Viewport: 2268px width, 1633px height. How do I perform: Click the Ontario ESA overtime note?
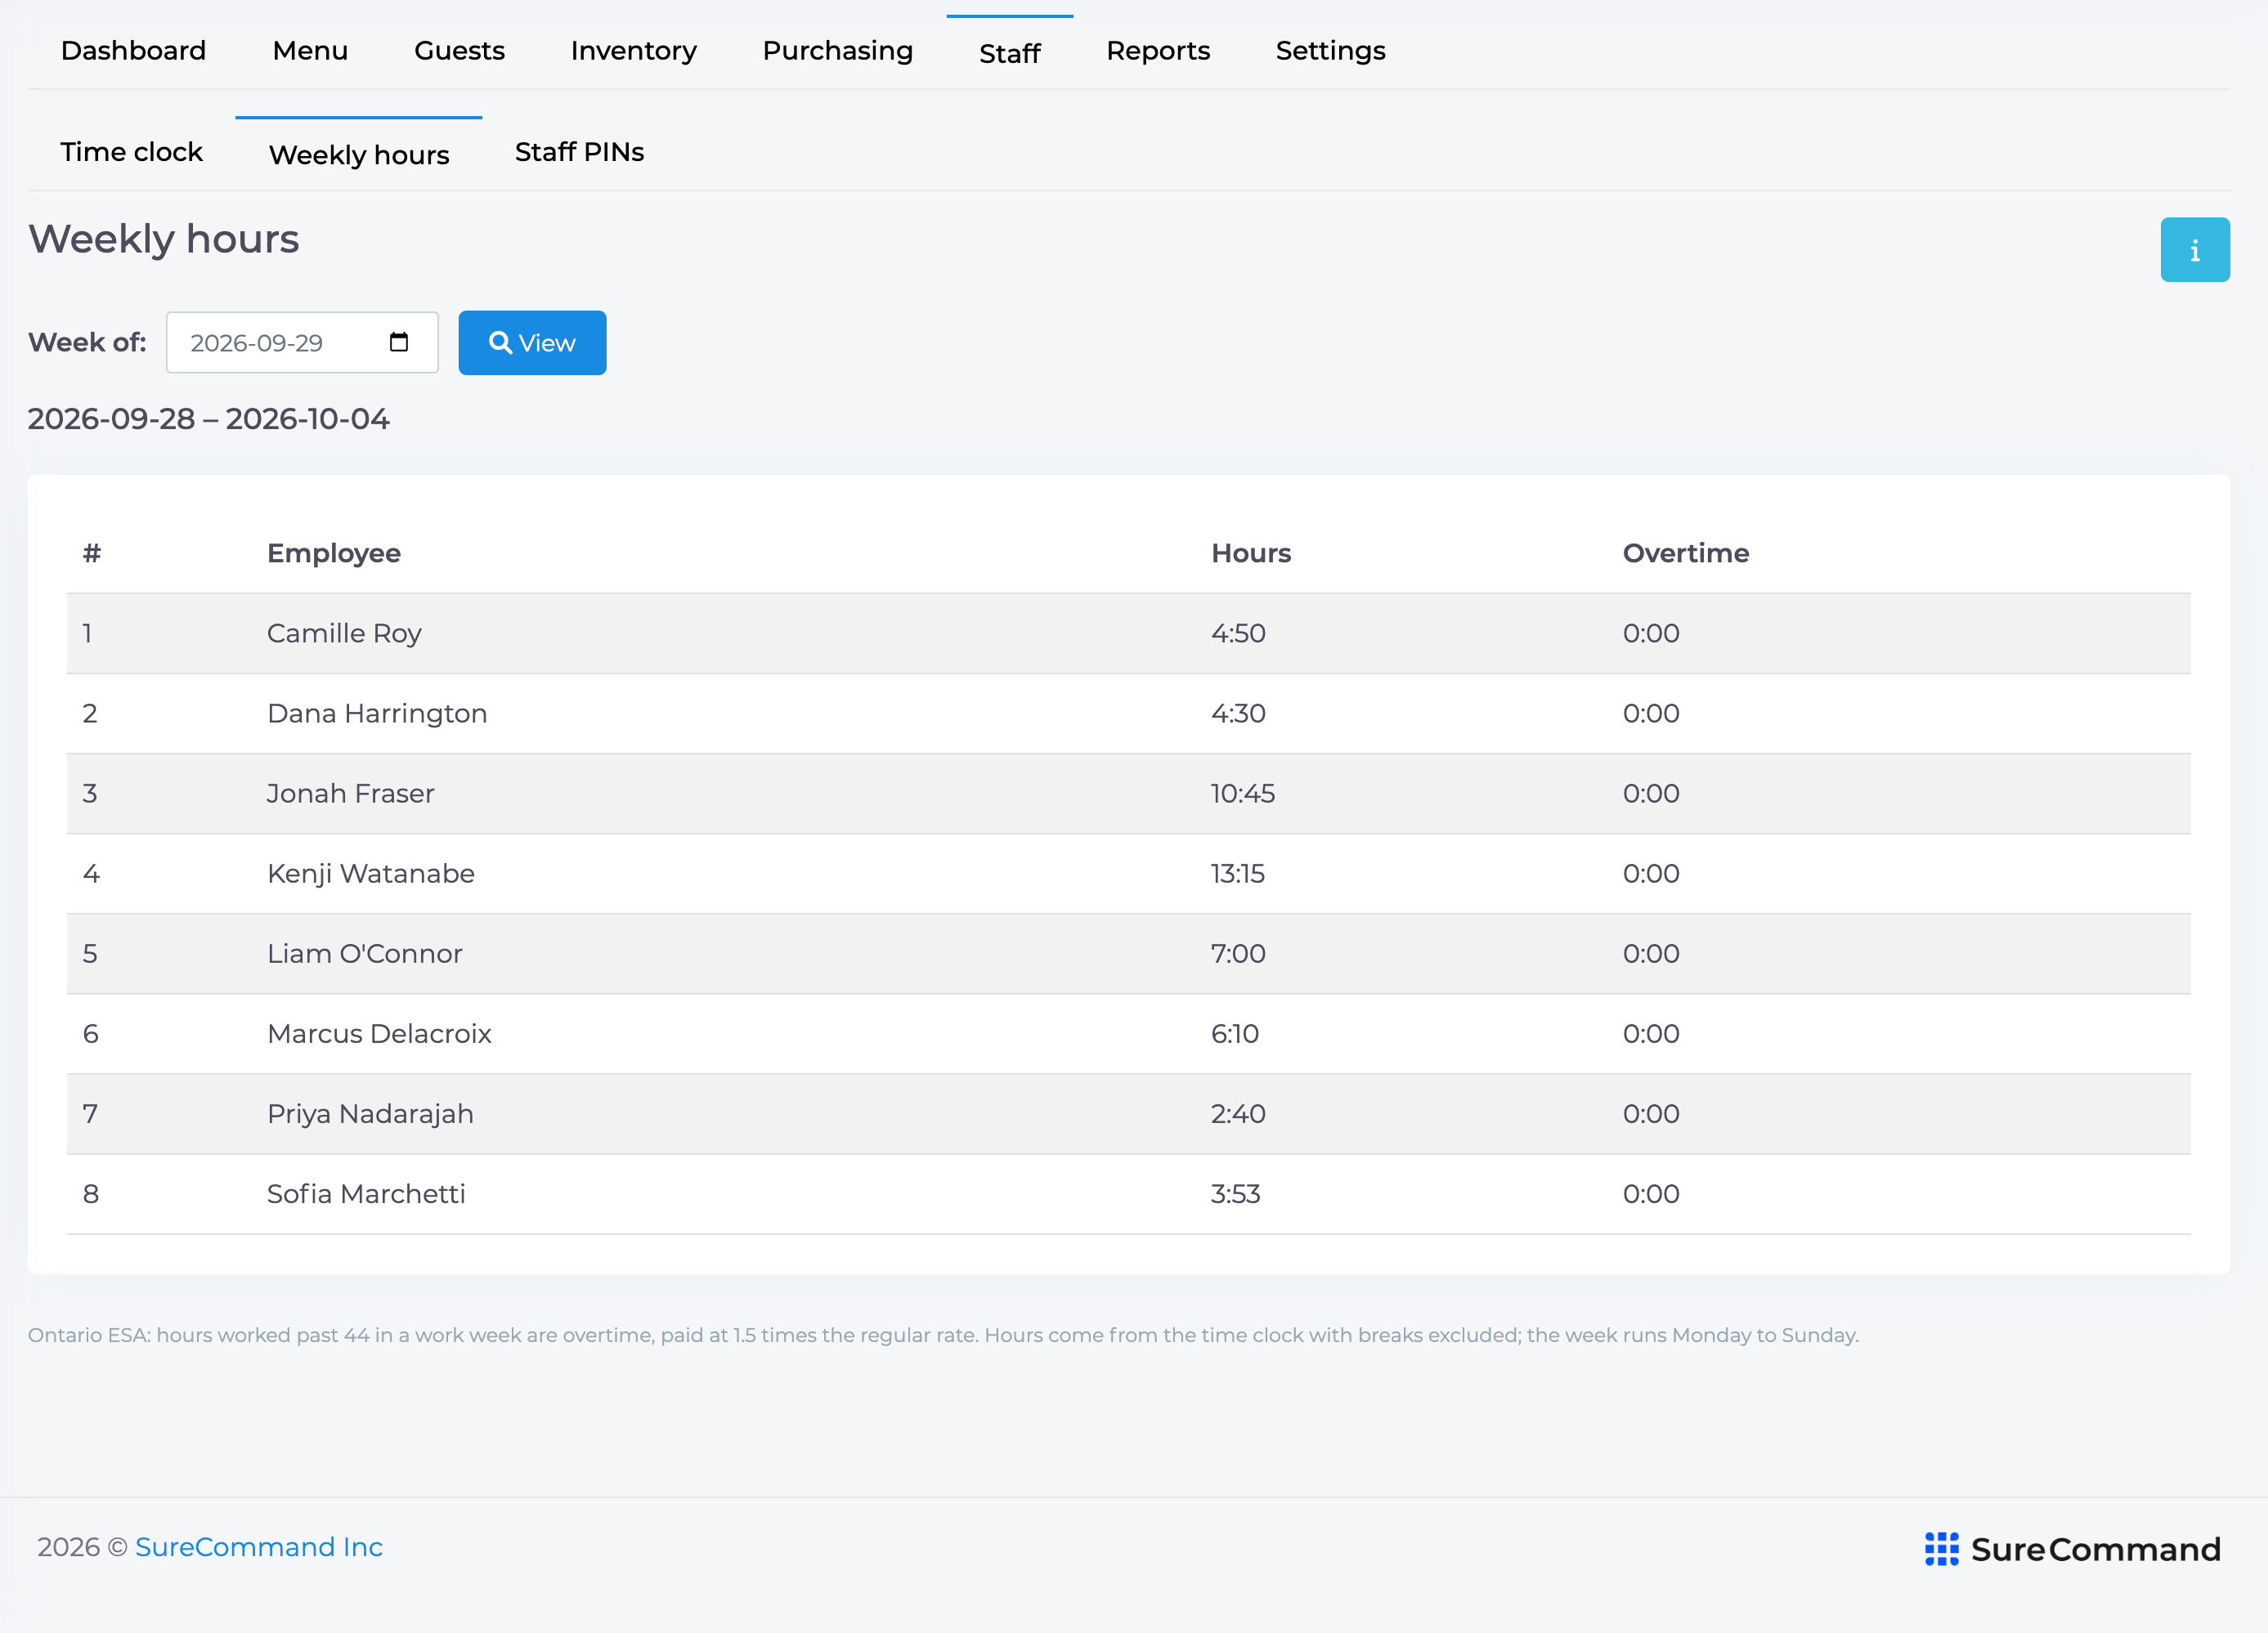click(943, 1335)
